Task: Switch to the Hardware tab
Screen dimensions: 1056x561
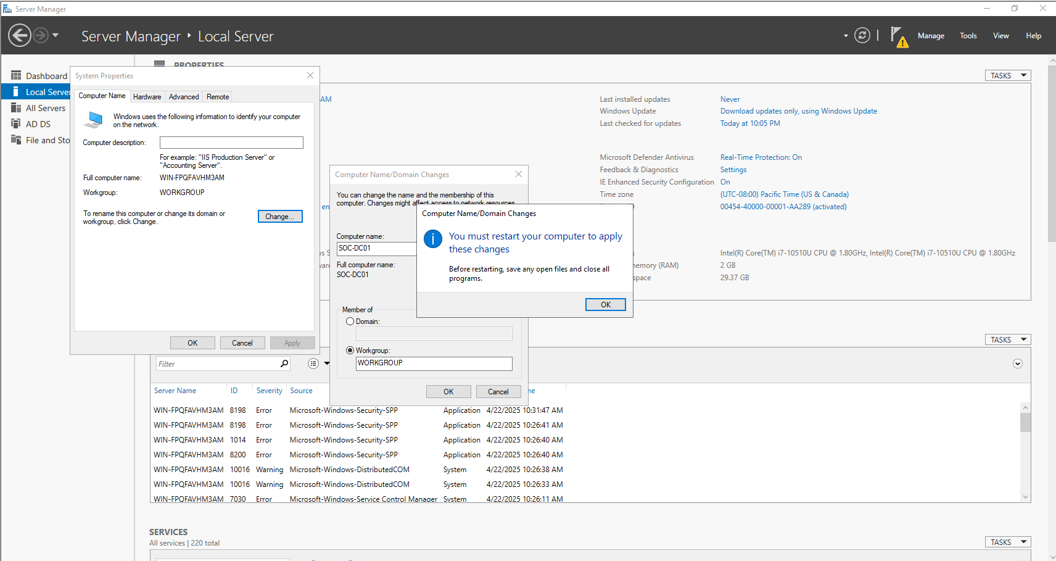Action: [x=147, y=97]
